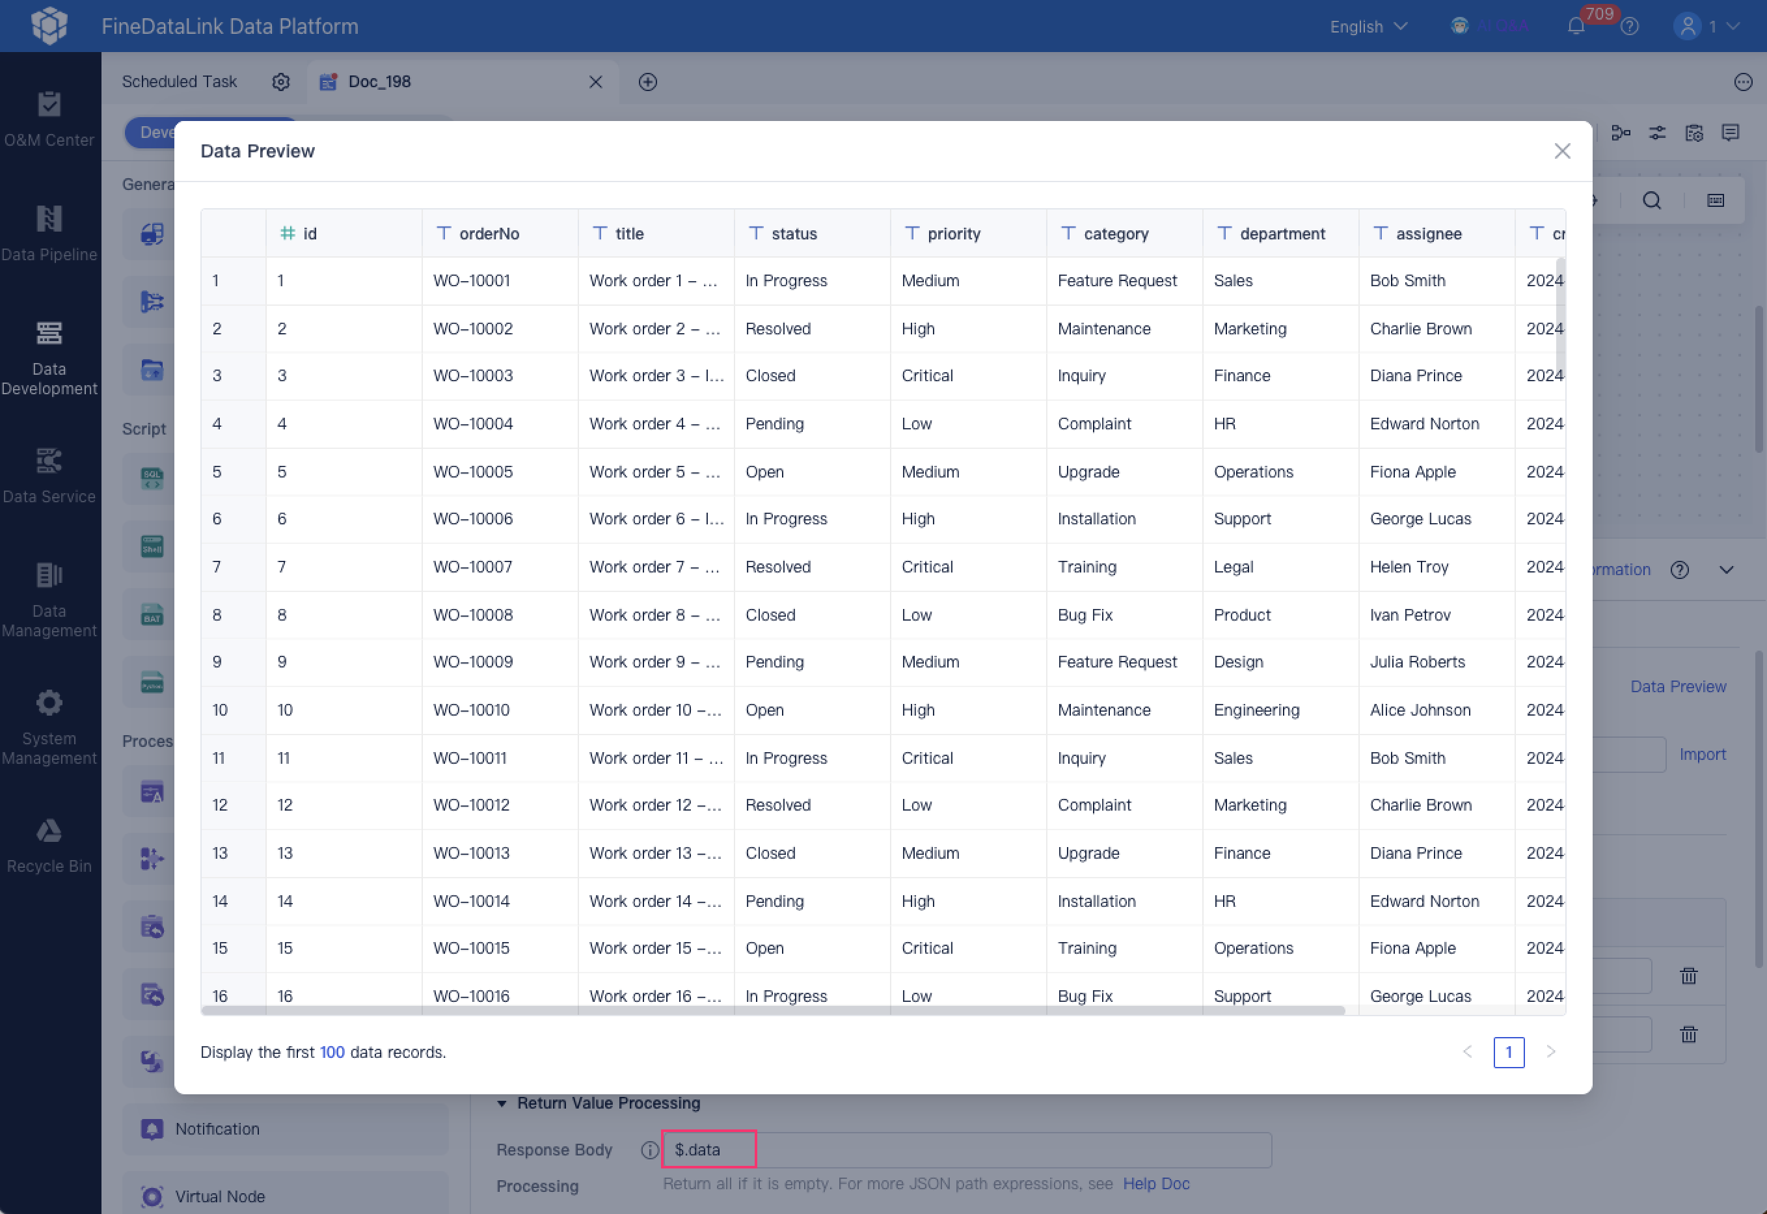The image size is (1767, 1214).
Task: Go to the previous page of records
Action: [x=1466, y=1051]
